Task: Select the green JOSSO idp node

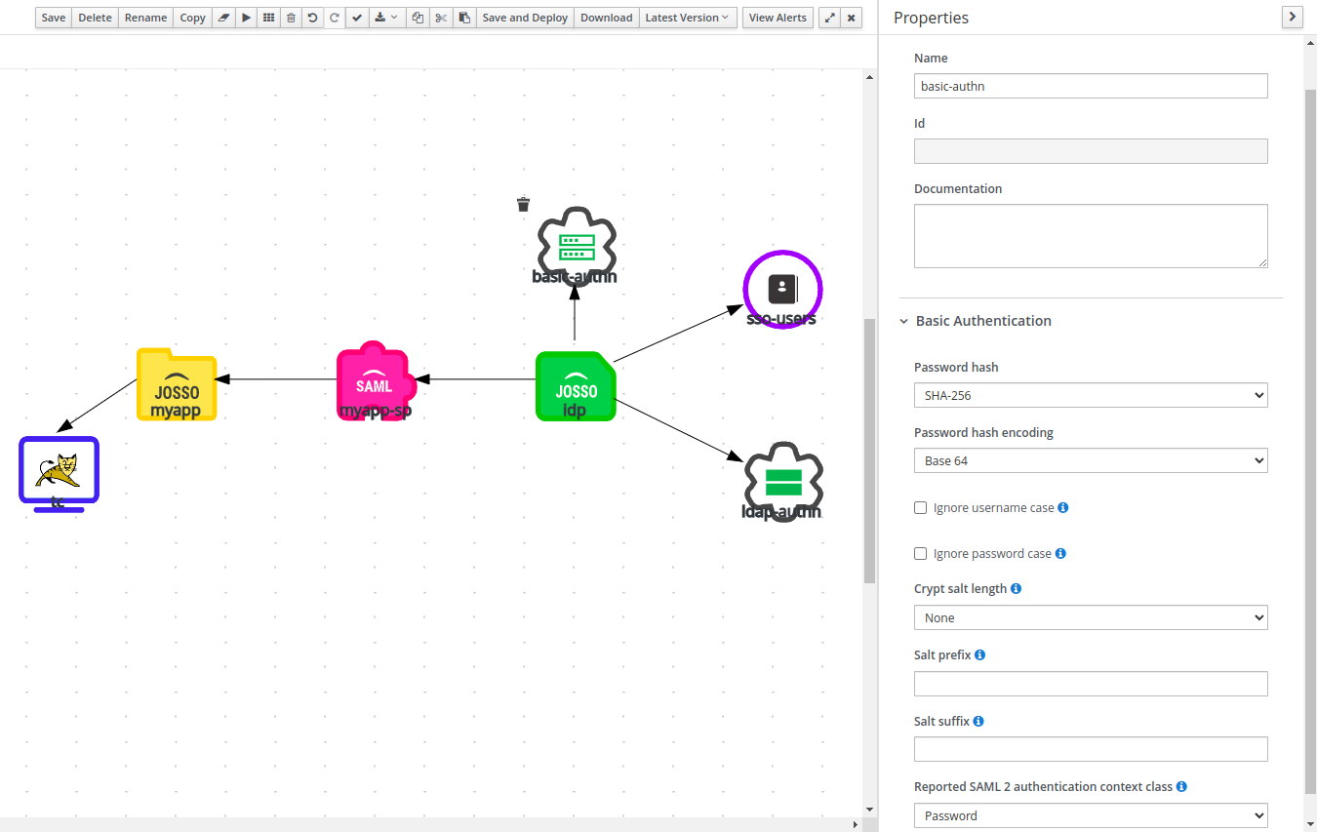Action: coord(576,386)
